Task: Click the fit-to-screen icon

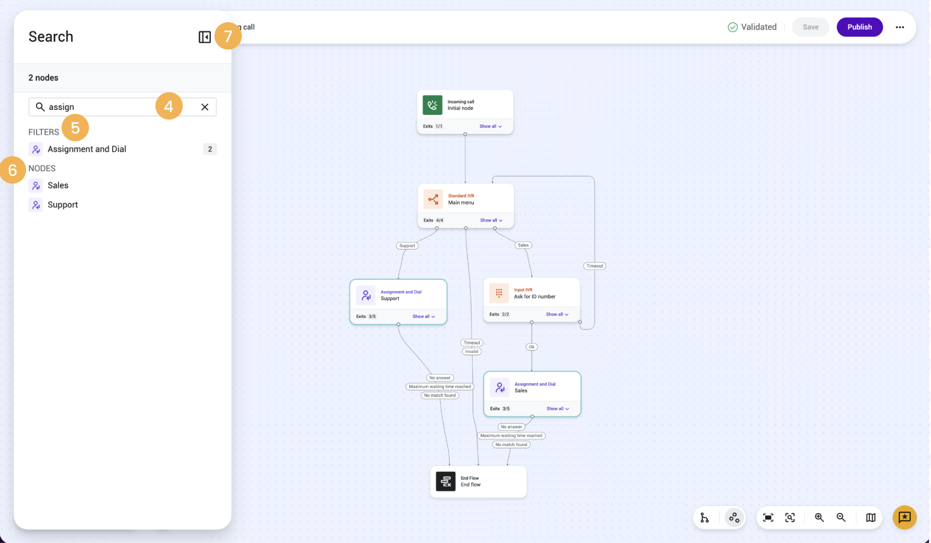Action: [x=768, y=517]
